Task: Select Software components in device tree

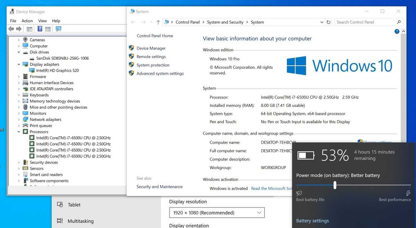Action: 49,181
